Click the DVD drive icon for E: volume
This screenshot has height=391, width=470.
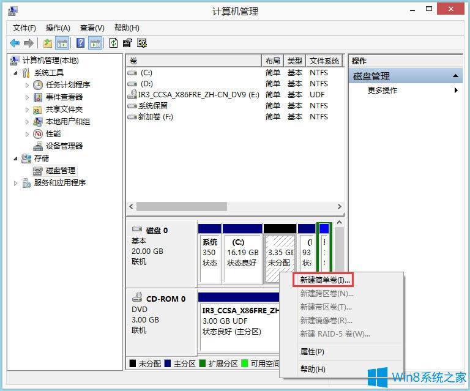tap(132, 95)
